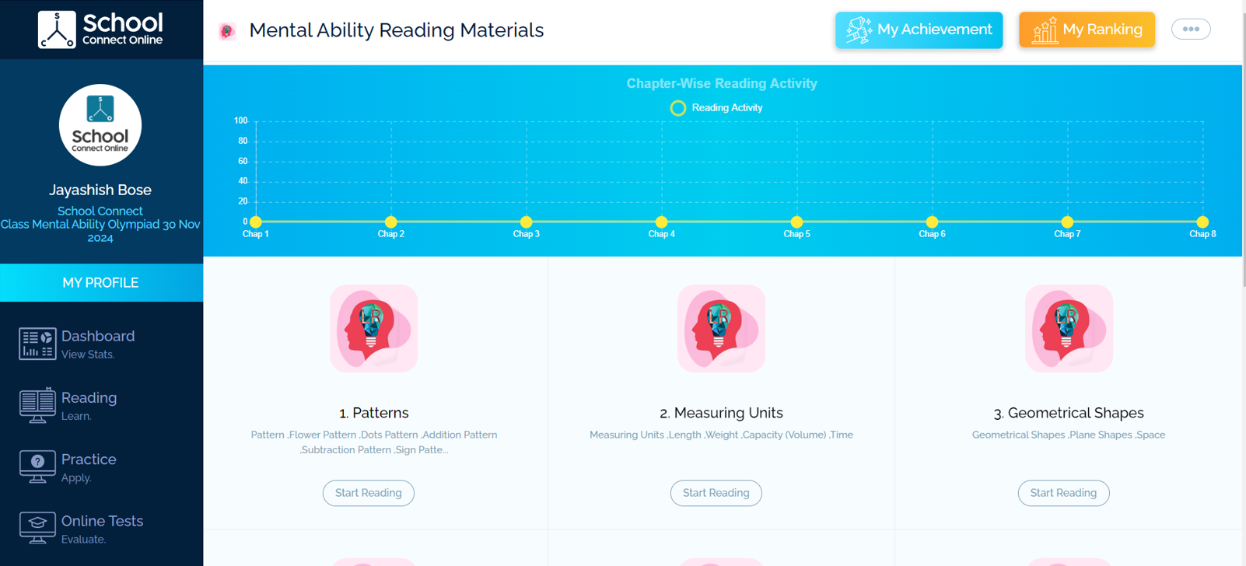Screen dimensions: 1246x566
Task: Click the School Connect Online header logo
Action: click(101, 30)
